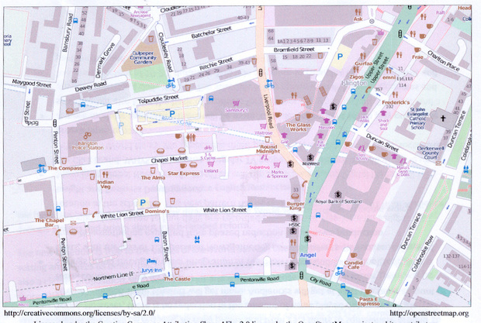Click the cafe cup icon above Frae

coord(417,50)
